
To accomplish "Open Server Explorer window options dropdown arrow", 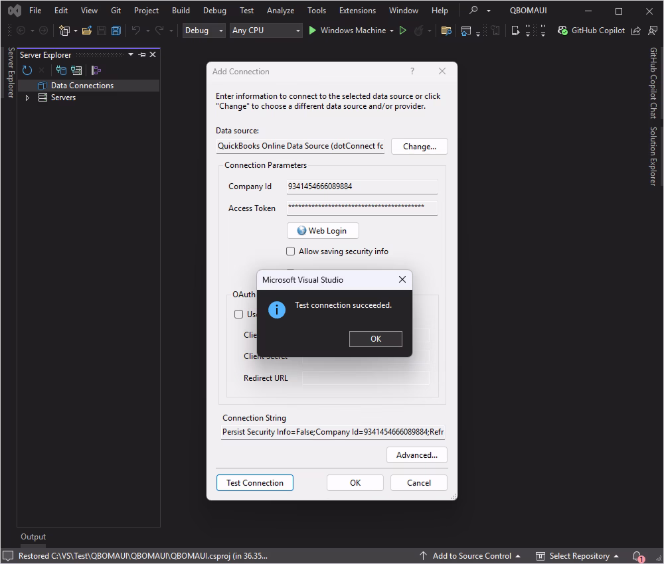I will click(131, 54).
